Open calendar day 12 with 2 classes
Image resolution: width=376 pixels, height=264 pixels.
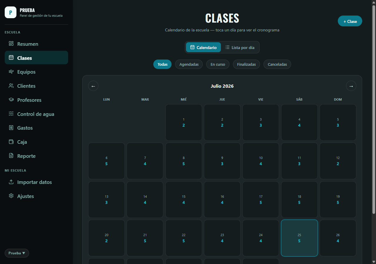(x=338, y=161)
